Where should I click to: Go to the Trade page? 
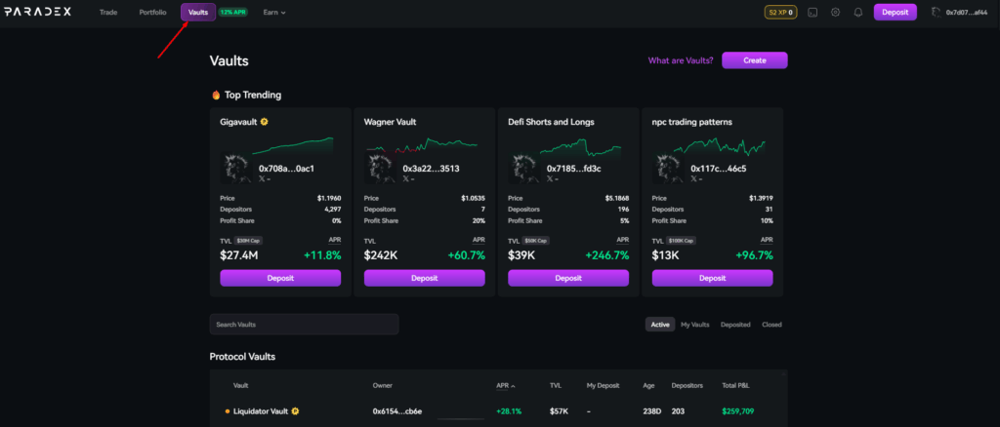[x=108, y=12]
